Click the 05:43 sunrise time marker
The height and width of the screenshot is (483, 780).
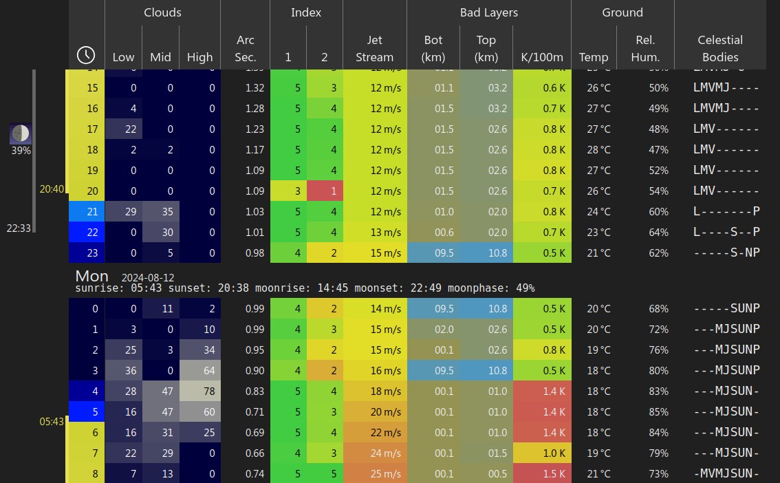pos(52,422)
